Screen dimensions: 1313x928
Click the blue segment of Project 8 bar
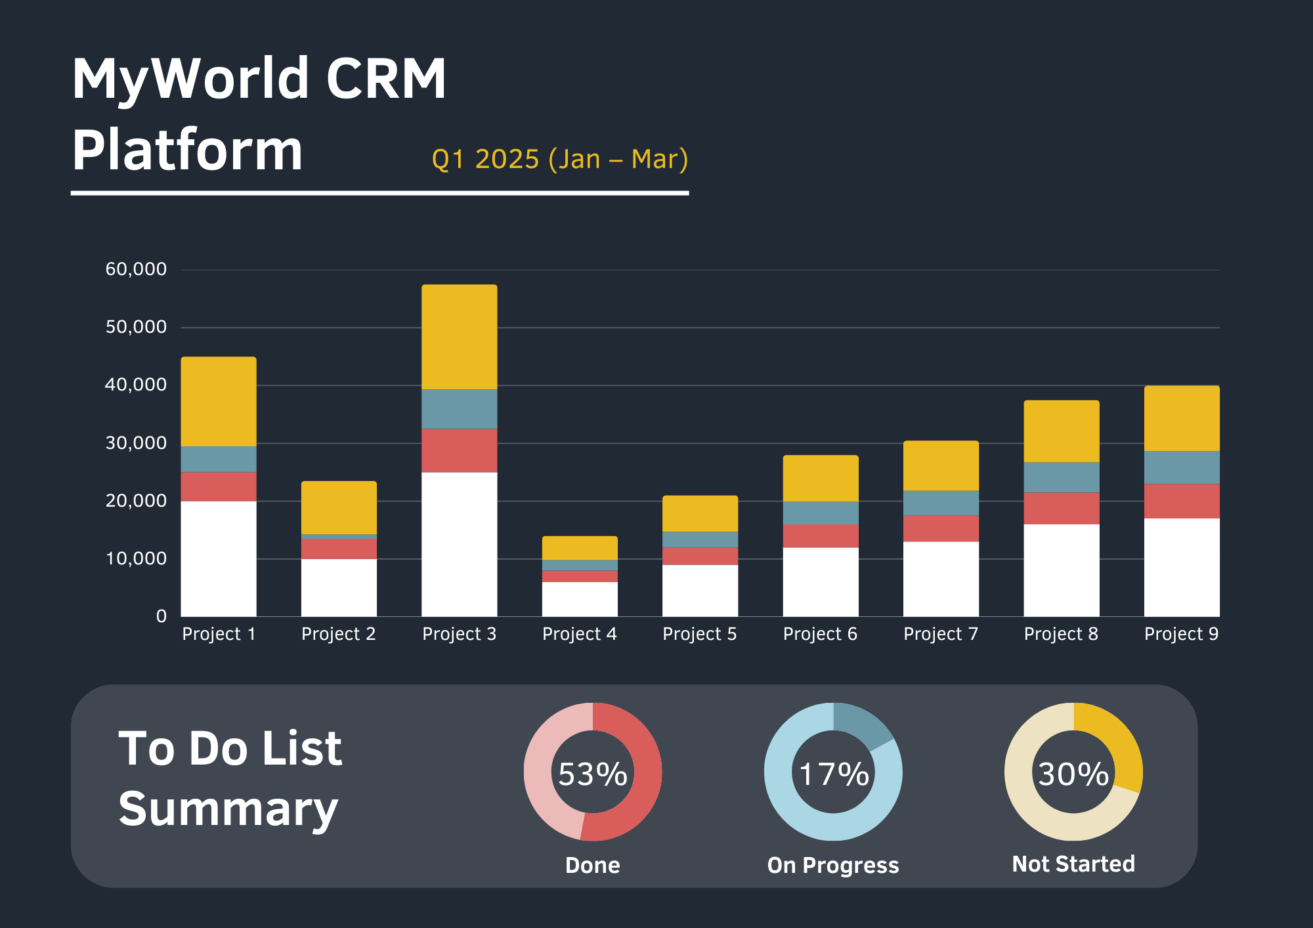pyautogui.click(x=1061, y=477)
